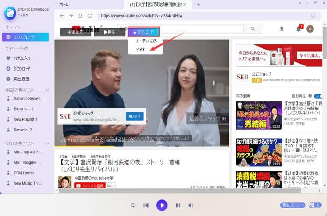Click the volume speaker icon
The image size is (327, 216).
tap(191, 205)
